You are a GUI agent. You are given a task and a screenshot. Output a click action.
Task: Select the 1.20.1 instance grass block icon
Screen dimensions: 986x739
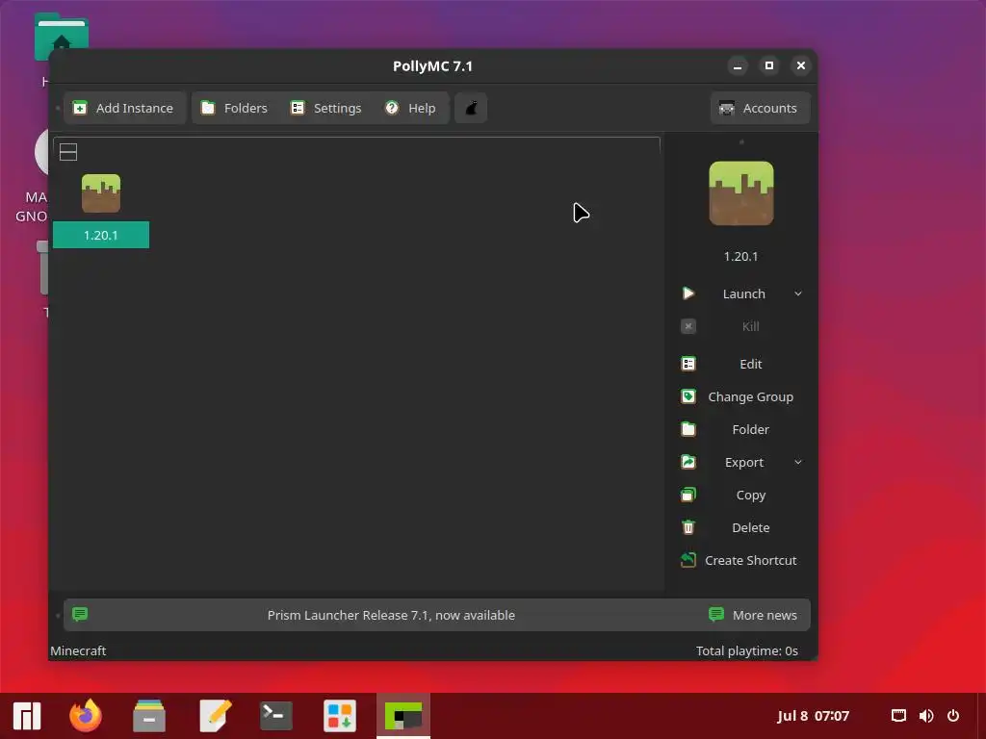pyautogui.click(x=100, y=193)
